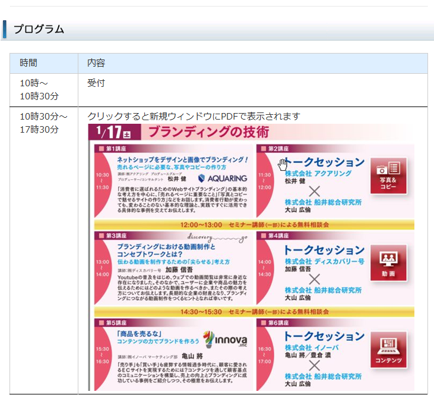Screen dimensions: 434x401
Task: Click the 内容 column header
Action: click(96, 63)
